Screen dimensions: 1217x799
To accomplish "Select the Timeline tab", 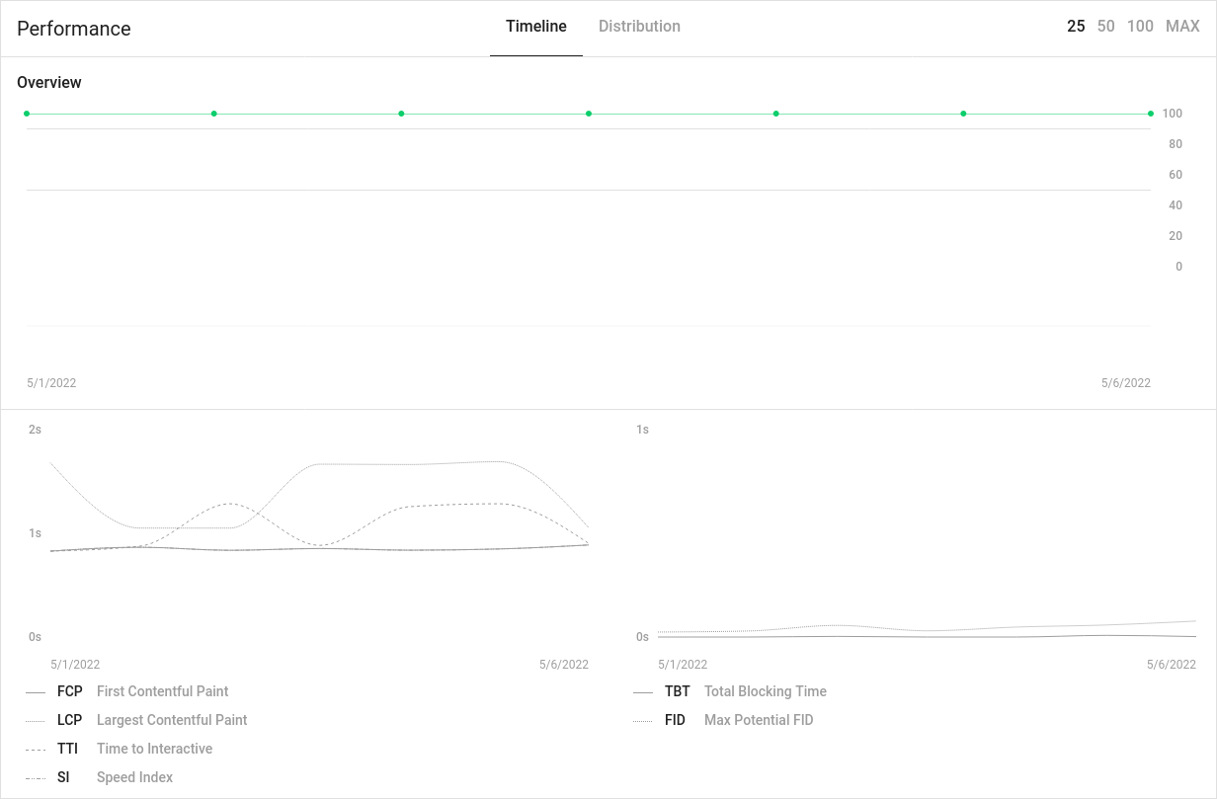I will click(x=536, y=27).
